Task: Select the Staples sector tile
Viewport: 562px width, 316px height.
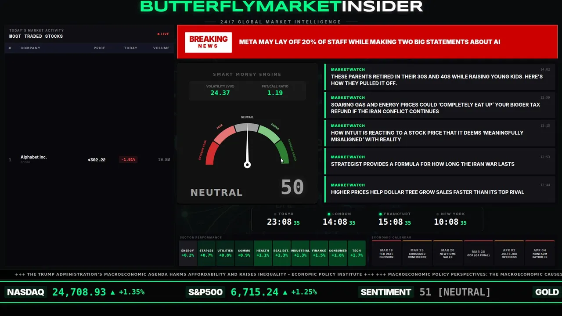Action: click(x=206, y=253)
